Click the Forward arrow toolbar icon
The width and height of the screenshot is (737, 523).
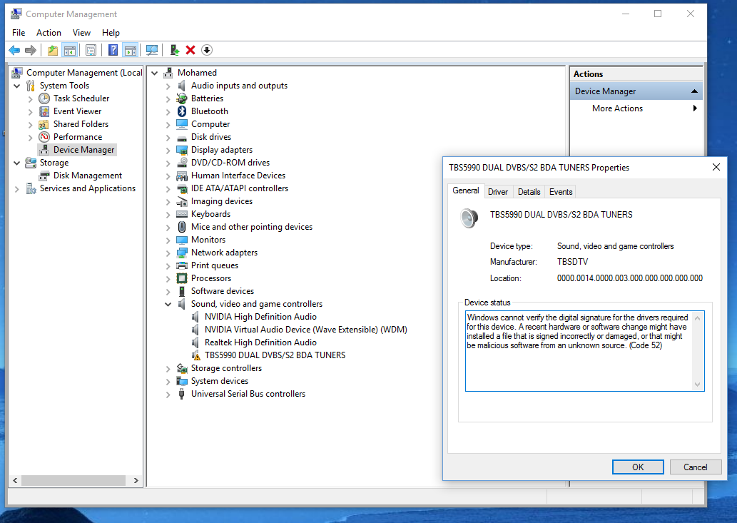(31, 50)
